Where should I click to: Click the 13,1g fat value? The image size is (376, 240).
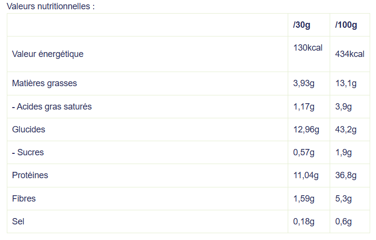point(346,83)
